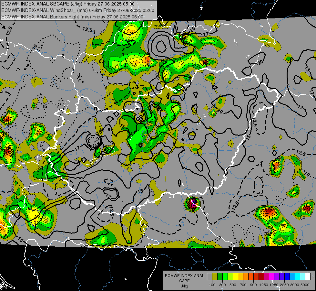Image resolution: width=316 pixels, height=291 pixels.
Task: Click the legend value 2250
Action: coord(284,285)
